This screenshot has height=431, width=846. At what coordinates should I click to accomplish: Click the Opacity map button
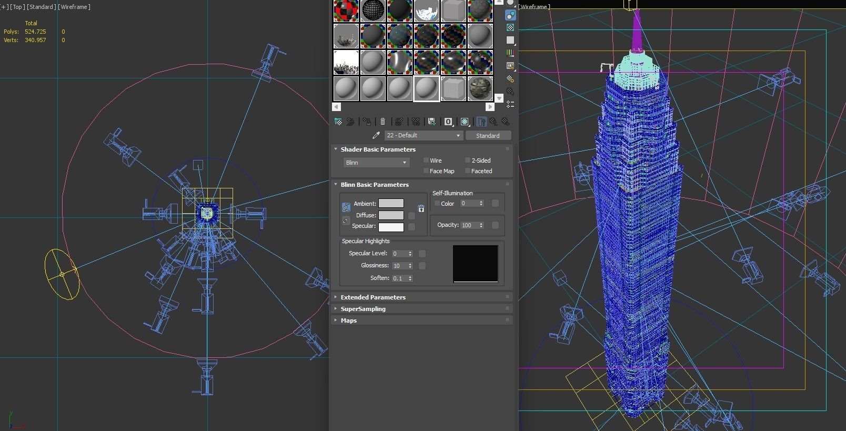coord(495,225)
